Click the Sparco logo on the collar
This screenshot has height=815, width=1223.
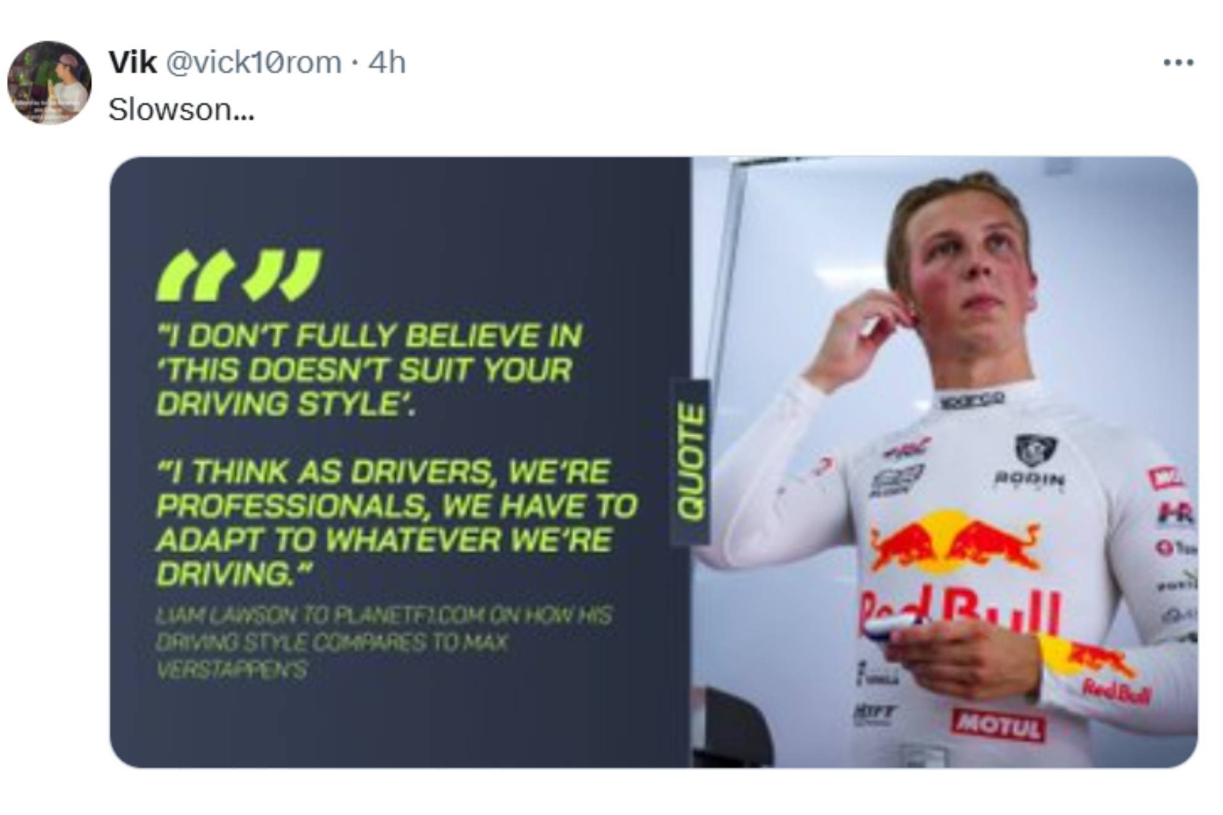[x=972, y=401]
